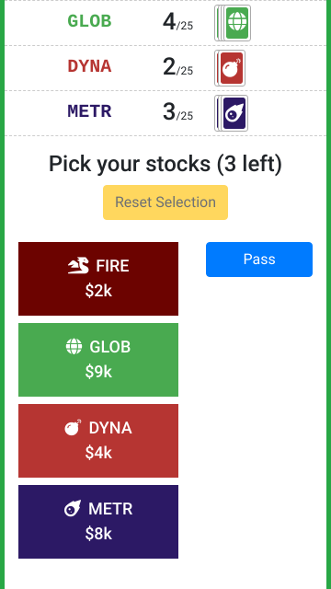Screen dimensions: 331x589
Task: Pick the GLOB stock for $9k
Action: (98, 360)
